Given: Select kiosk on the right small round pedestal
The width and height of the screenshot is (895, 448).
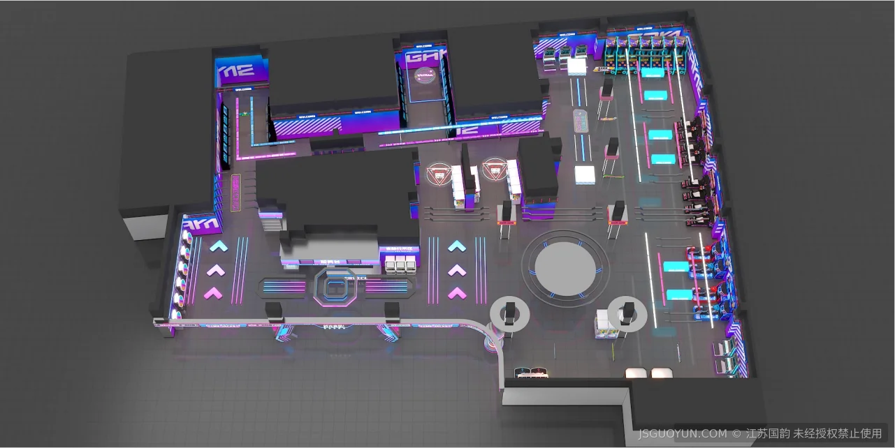Looking at the screenshot, I should pyautogui.click(x=629, y=311).
